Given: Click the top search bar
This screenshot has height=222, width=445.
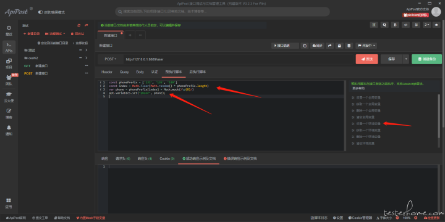Looking at the screenshot, I should (222, 12).
